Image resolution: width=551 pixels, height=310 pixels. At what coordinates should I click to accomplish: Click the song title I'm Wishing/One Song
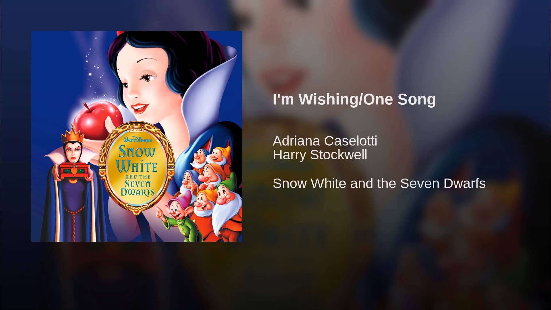(354, 100)
